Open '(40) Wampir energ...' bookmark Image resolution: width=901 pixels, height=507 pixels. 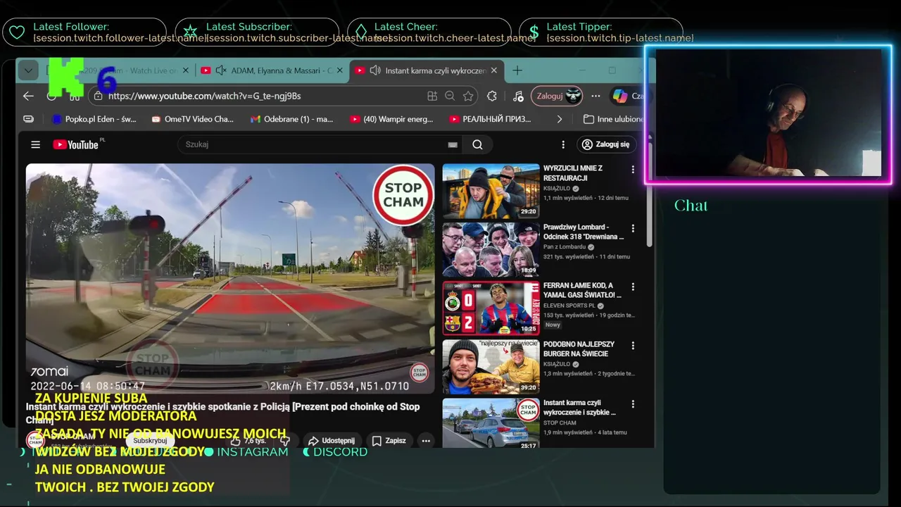point(391,119)
